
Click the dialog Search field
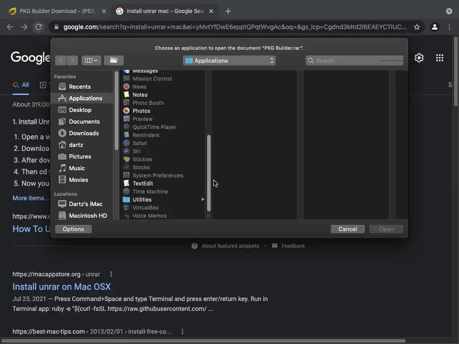tap(355, 60)
